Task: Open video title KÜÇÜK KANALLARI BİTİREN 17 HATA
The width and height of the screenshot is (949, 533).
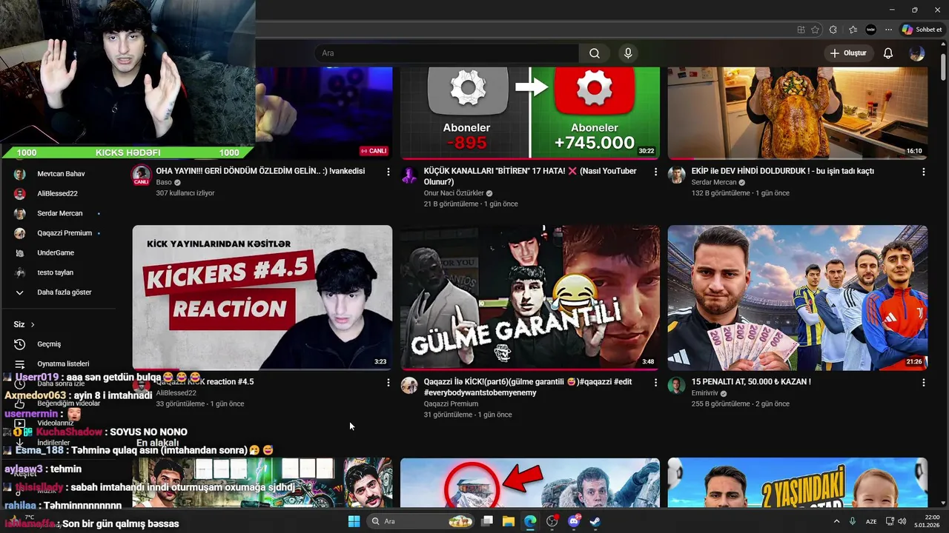Action: coord(530,176)
